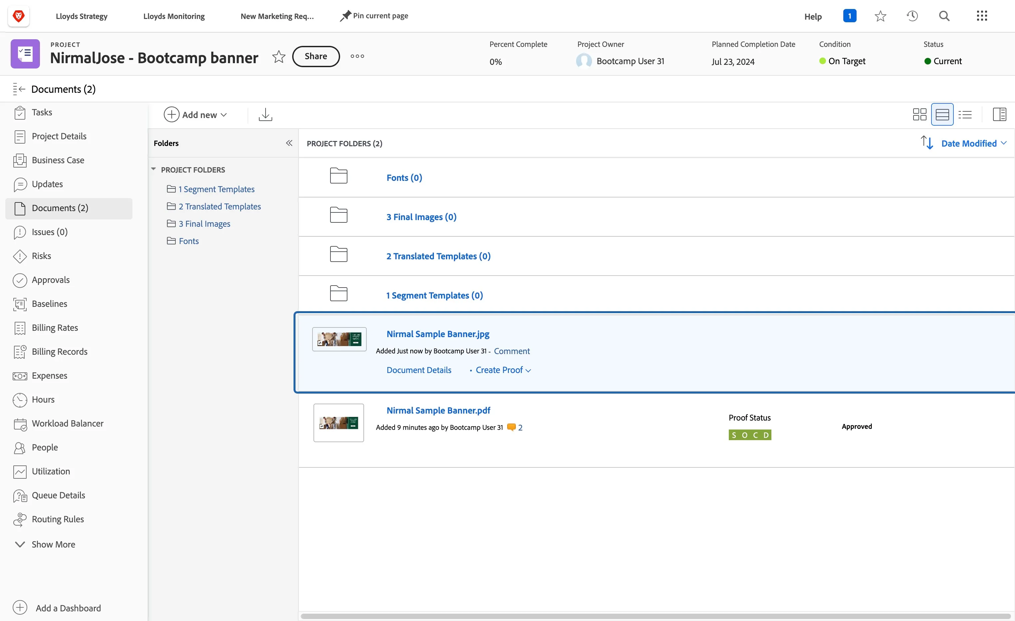Open Document Details link
Screen dimensions: 1015x621
coord(419,370)
